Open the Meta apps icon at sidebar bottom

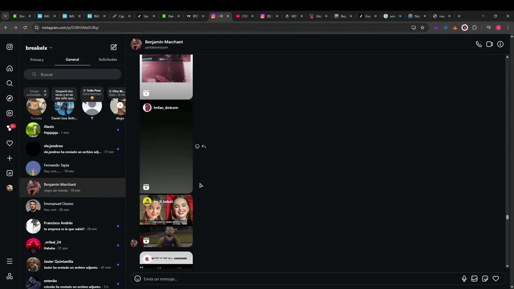[10, 276]
